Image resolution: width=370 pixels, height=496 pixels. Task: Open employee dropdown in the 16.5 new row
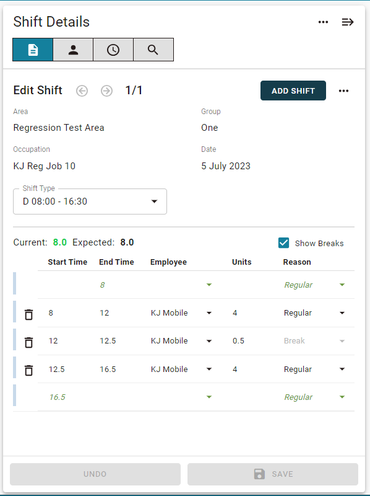(x=209, y=397)
